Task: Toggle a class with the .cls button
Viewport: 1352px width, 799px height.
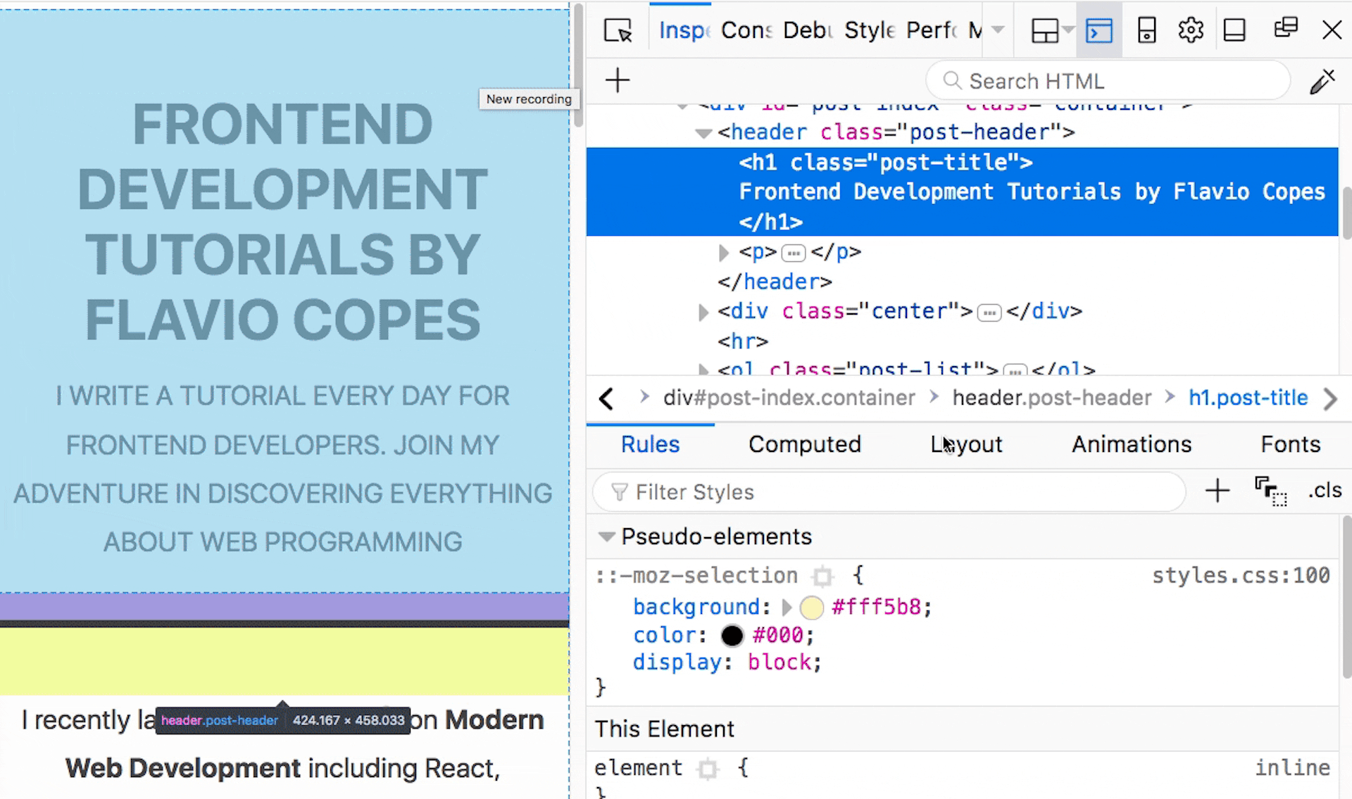Action: pos(1325,491)
